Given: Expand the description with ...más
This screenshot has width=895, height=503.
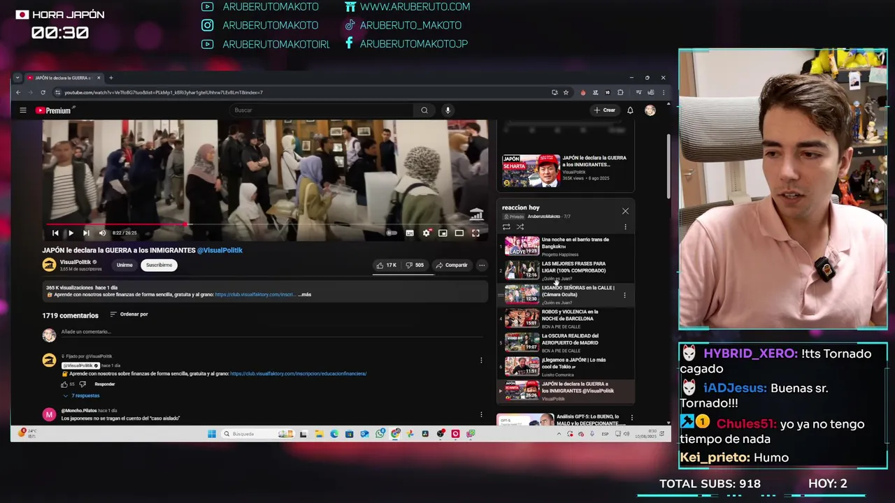Looking at the screenshot, I should tap(305, 295).
